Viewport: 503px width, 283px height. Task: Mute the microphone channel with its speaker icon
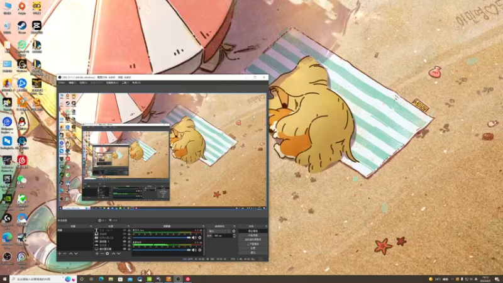click(194, 238)
